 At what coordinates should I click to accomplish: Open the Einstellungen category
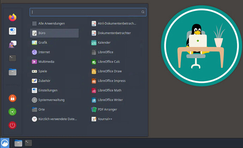(x=48, y=90)
